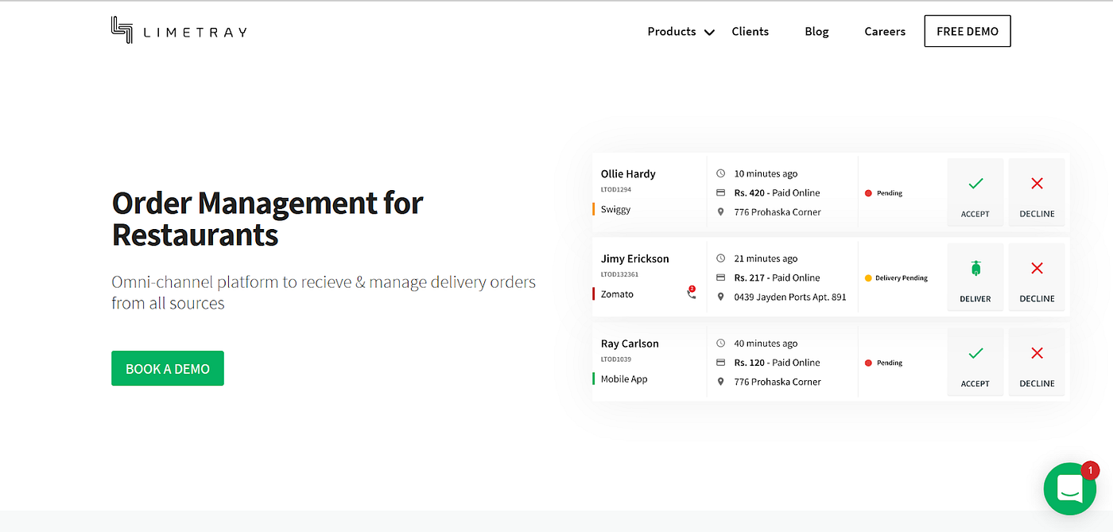The image size is (1113, 532).
Task: Click order ID LTOD132361
Action: 619,274
